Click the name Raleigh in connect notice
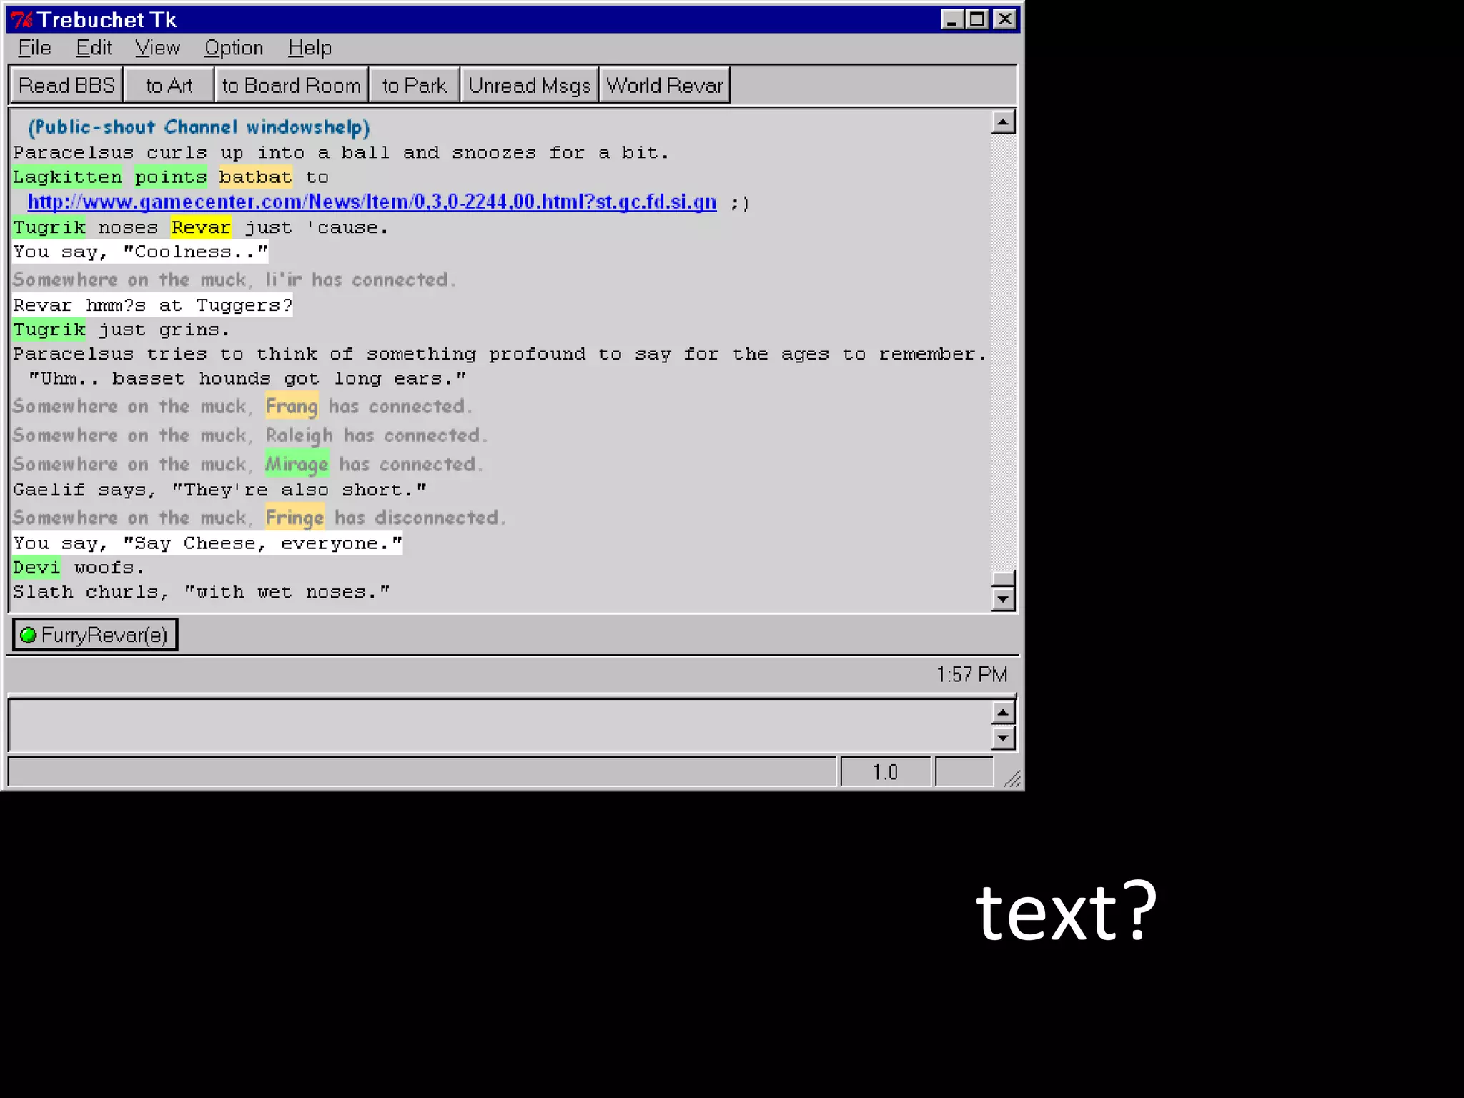Screen dimensions: 1464x1098 (299, 435)
